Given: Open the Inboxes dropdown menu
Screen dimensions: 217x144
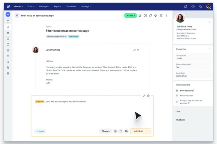Looking at the screenshot, I should click(x=18, y=6).
